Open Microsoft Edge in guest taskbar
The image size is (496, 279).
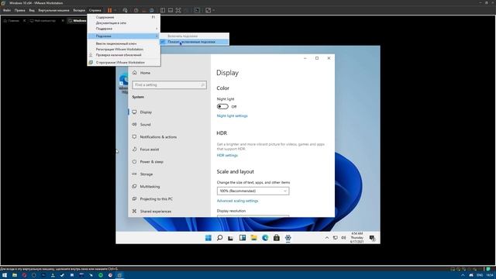pos(265,238)
